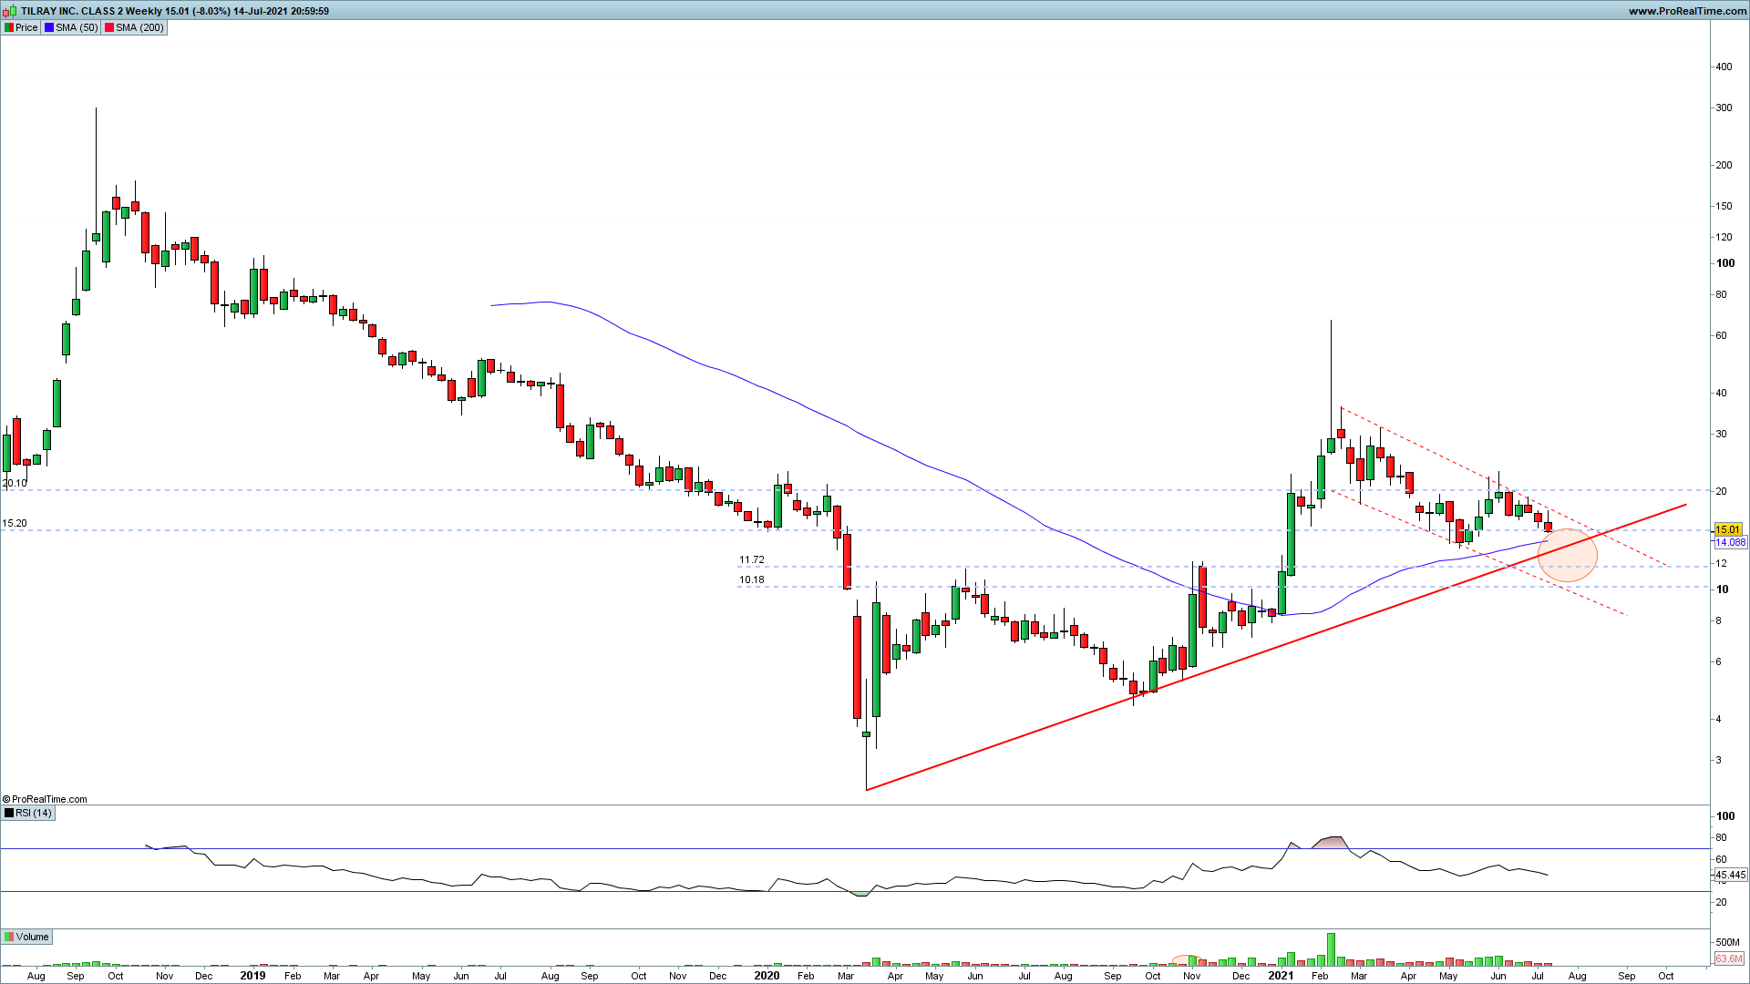Click the candlestick icon beside TILRAY title
1750x984 pixels.
tap(9, 11)
